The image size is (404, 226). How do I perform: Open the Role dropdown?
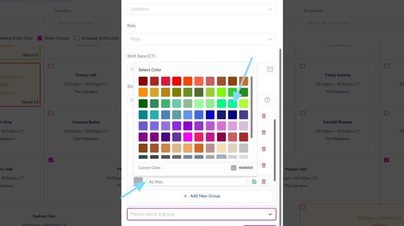(x=201, y=39)
